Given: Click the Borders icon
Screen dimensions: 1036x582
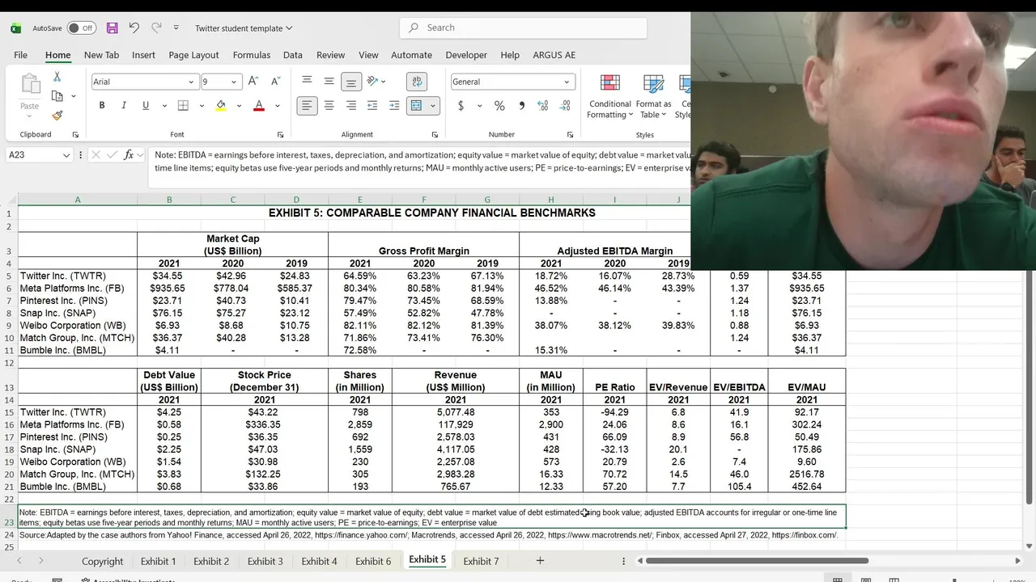Looking at the screenshot, I should 183,106.
